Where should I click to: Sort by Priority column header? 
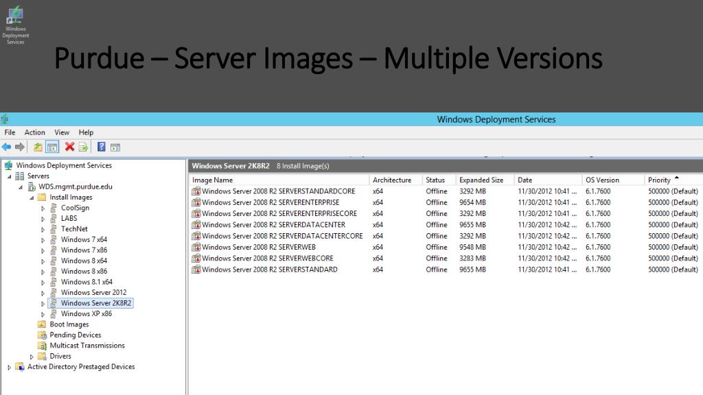(x=674, y=180)
